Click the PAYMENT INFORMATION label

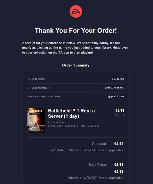pos(44,96)
